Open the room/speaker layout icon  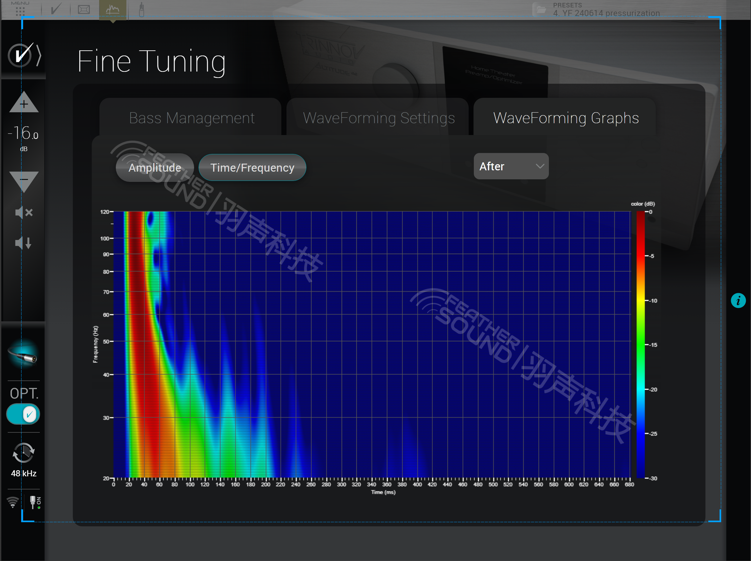(x=84, y=10)
